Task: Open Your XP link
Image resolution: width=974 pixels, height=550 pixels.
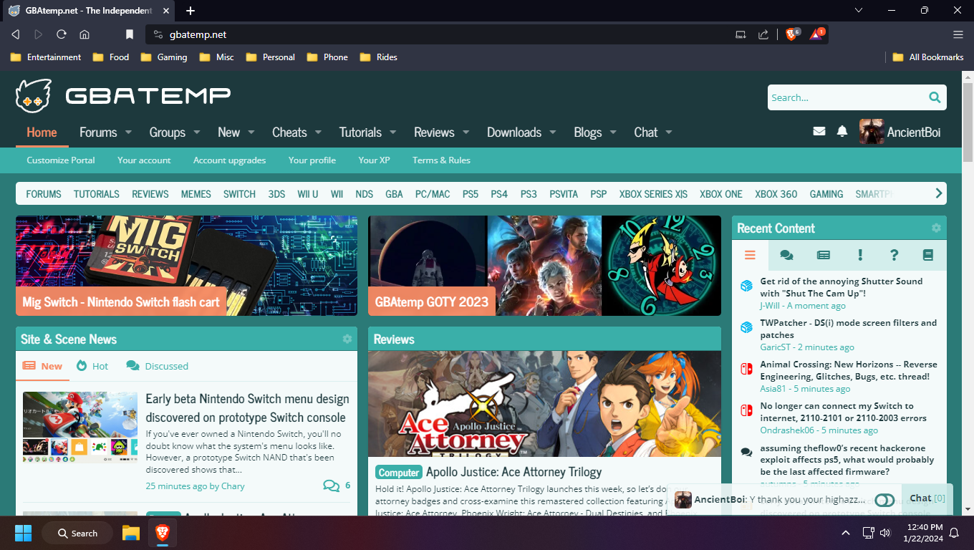Action: [x=374, y=160]
